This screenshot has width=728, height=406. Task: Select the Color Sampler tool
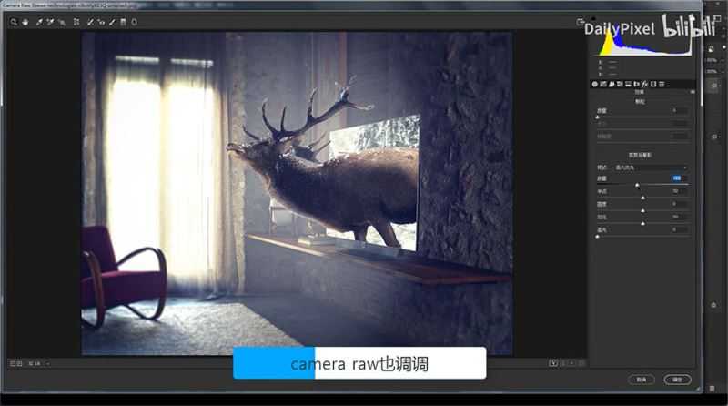coord(50,21)
